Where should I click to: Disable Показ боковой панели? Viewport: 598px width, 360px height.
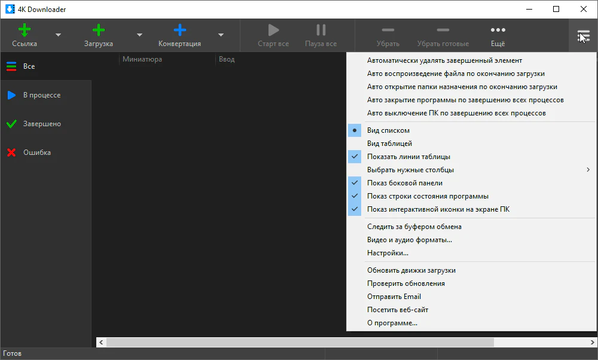click(405, 183)
